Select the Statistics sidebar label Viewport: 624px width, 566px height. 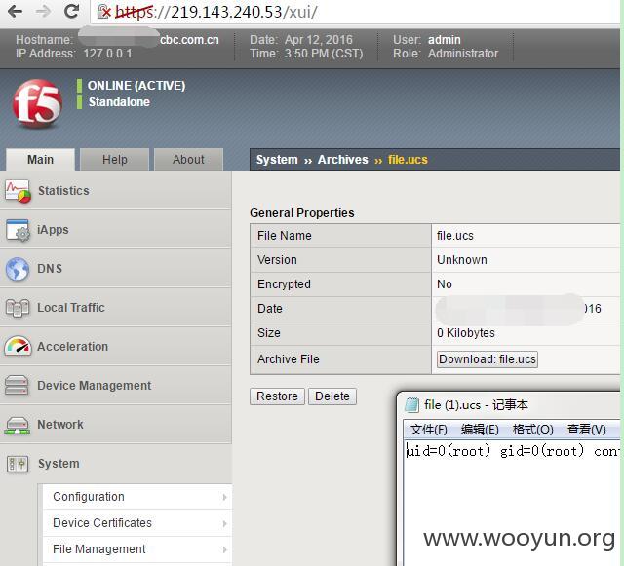[x=63, y=191]
